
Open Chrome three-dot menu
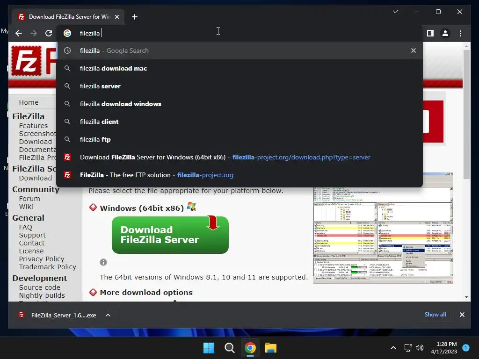tap(460, 33)
